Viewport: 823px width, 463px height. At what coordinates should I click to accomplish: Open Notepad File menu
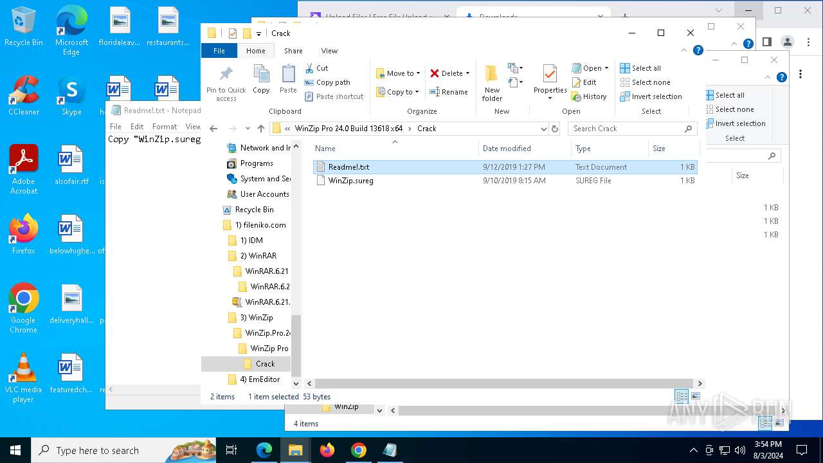click(116, 127)
